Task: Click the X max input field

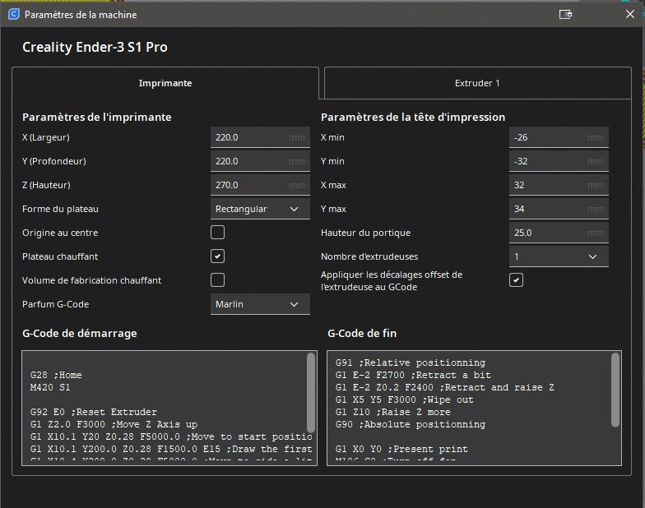Action: pyautogui.click(x=559, y=185)
